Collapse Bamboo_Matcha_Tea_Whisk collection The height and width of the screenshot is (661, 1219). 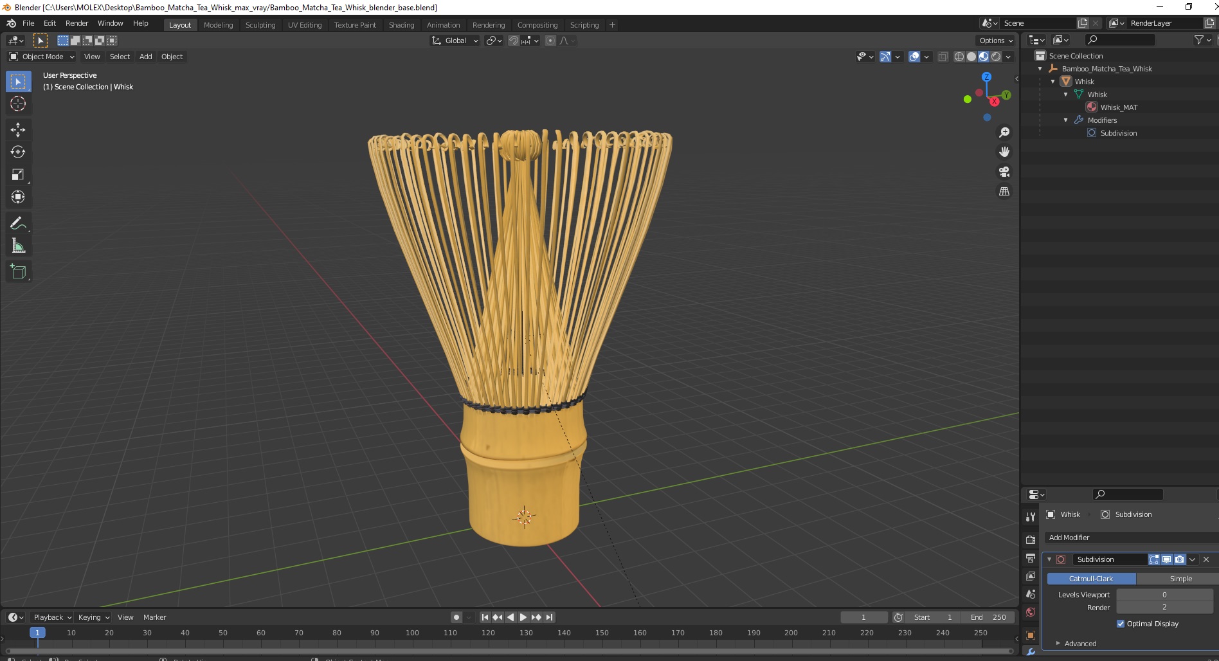point(1040,69)
